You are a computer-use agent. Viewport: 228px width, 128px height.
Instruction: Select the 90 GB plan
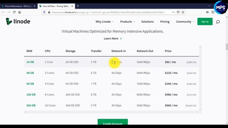[x=30, y=84]
